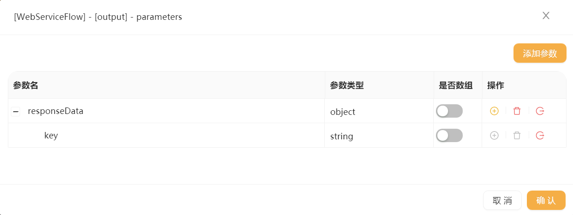The width and height of the screenshot is (573, 215).
Task: Click the red exit-arrow icon for key
Action: coord(540,136)
